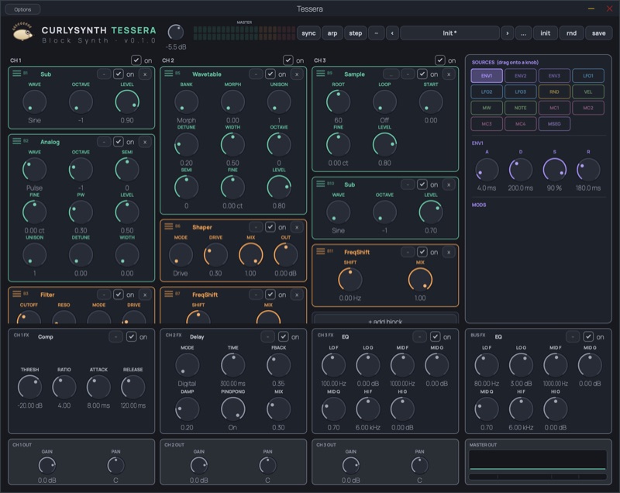Remove the Filter block with x
Screen dimensions: 620x493
145,295
